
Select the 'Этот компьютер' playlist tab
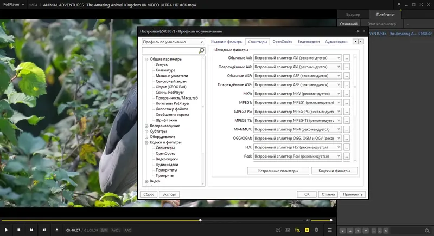382,24
